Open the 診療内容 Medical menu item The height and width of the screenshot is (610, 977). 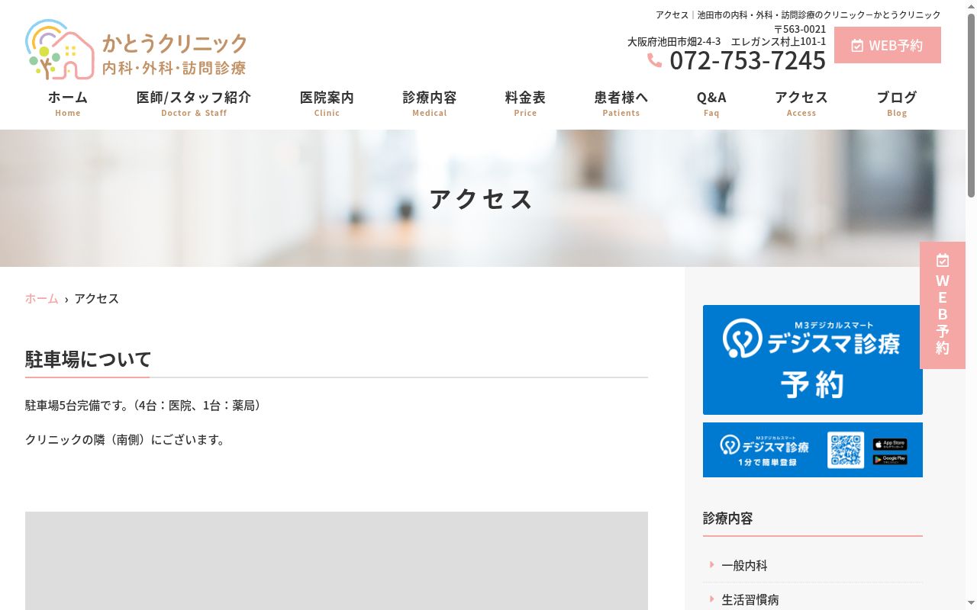[x=430, y=104]
